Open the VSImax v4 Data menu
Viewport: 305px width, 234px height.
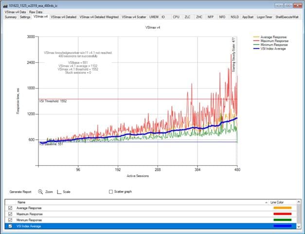pyautogui.click(x=15, y=12)
